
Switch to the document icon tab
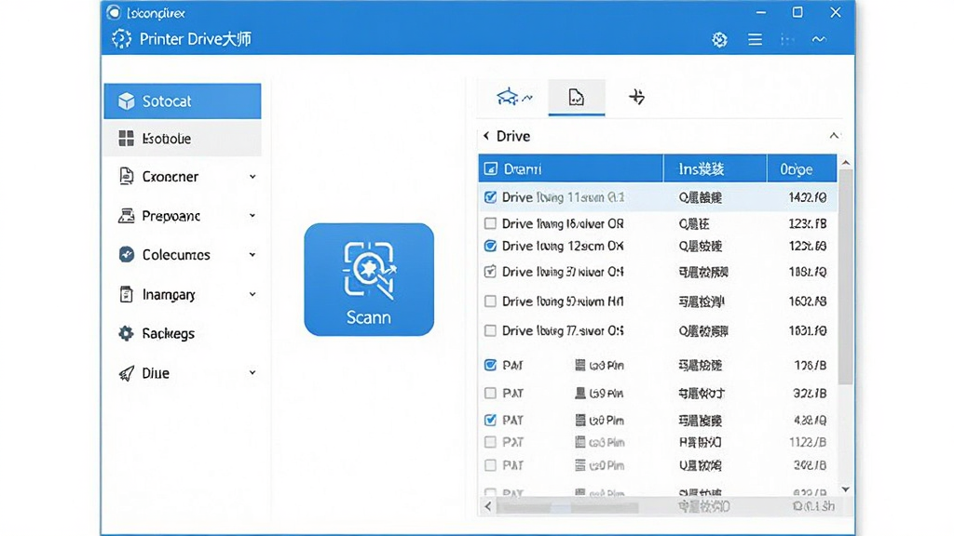coord(576,97)
